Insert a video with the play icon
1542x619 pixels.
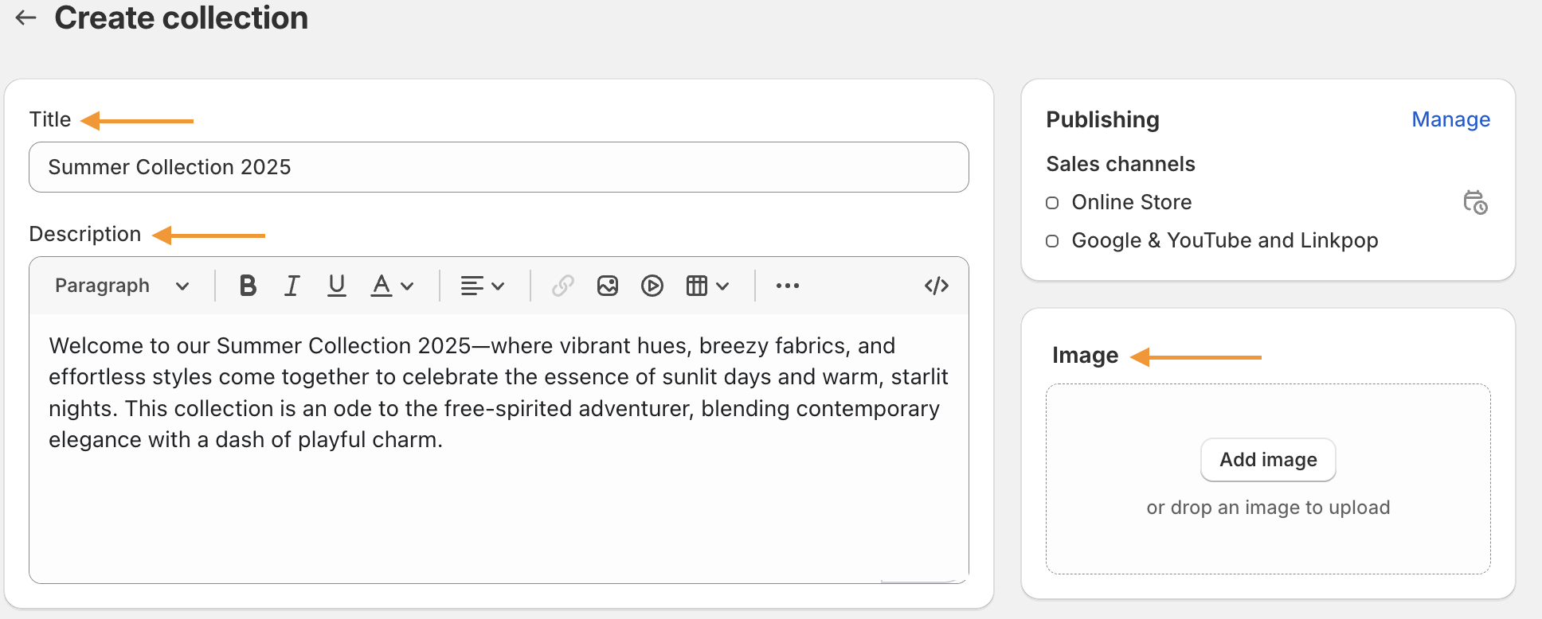coord(652,286)
